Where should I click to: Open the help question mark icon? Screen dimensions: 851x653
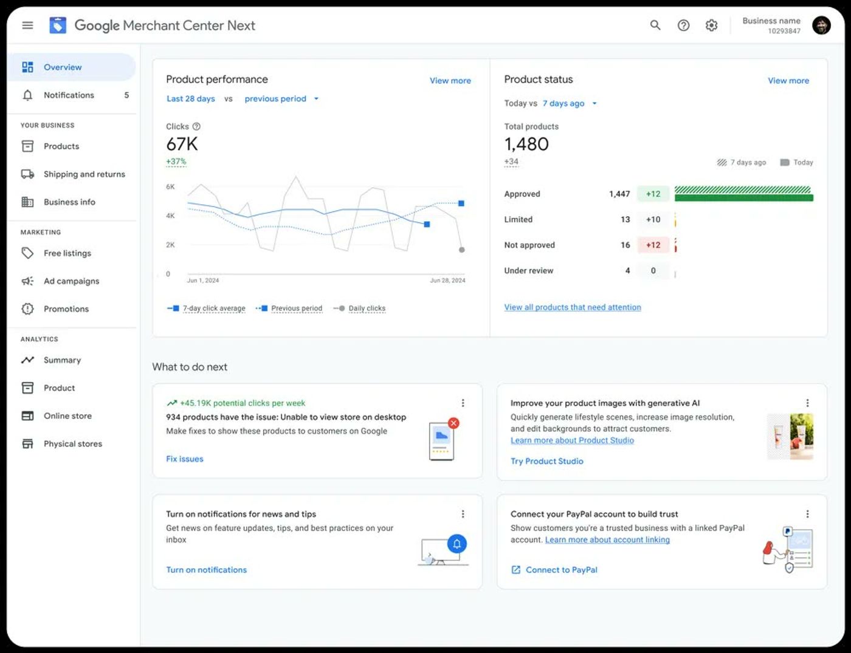pyautogui.click(x=684, y=26)
